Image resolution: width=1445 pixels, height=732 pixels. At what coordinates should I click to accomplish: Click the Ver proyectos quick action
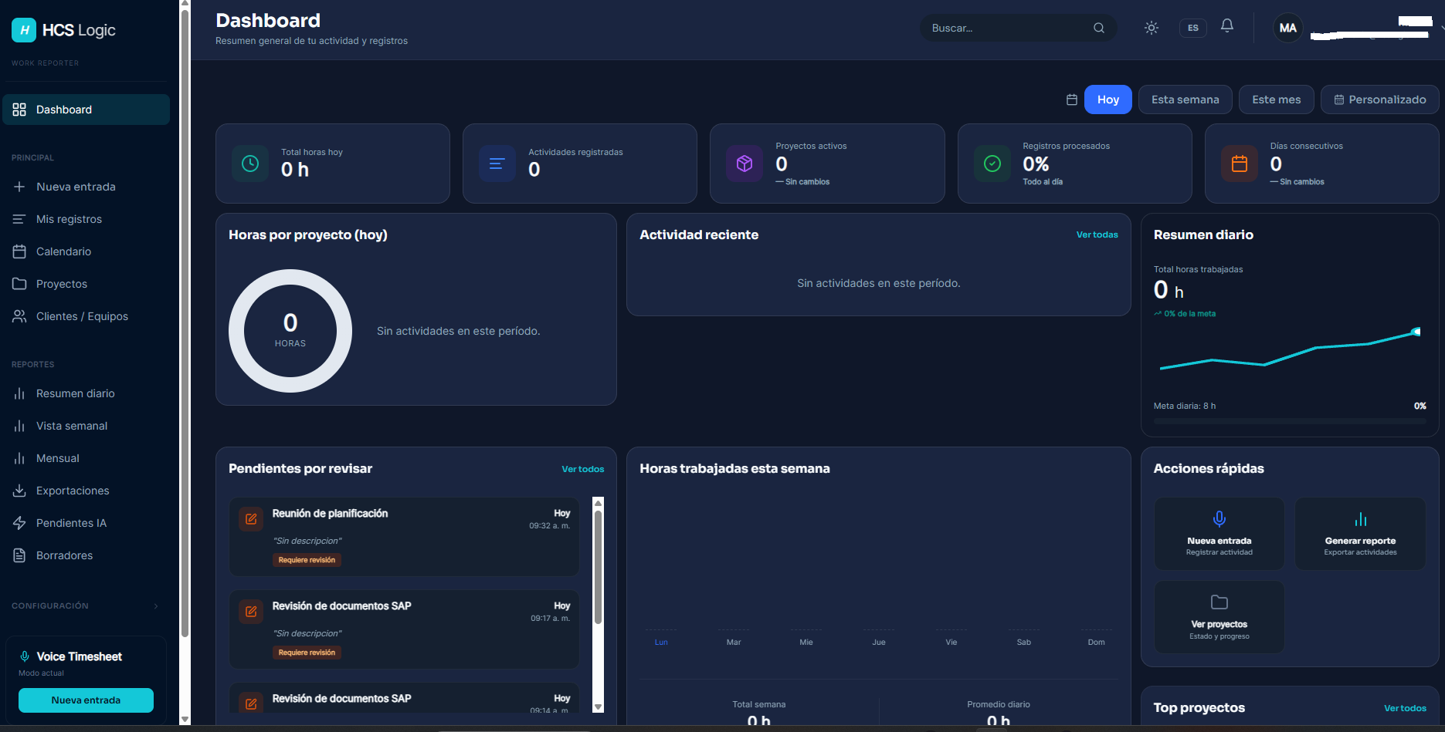coord(1219,617)
